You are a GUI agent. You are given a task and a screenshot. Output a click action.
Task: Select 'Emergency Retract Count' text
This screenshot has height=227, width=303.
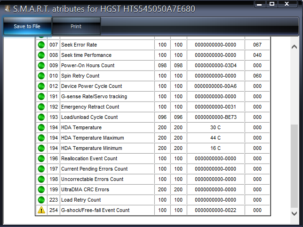[90, 107]
